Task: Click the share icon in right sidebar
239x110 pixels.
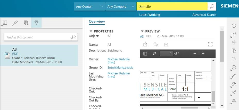Action: tap(234, 92)
